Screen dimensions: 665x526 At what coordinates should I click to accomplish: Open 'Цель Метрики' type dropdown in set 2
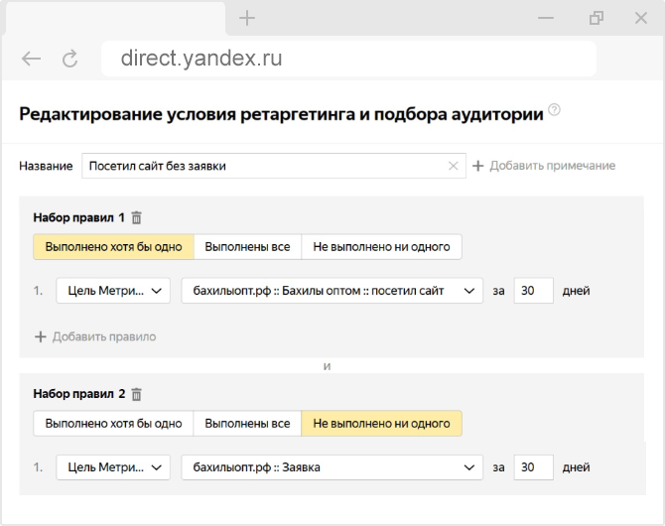113,467
